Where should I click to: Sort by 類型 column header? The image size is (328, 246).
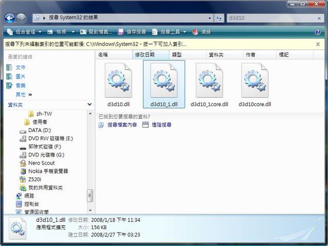click(x=188, y=55)
